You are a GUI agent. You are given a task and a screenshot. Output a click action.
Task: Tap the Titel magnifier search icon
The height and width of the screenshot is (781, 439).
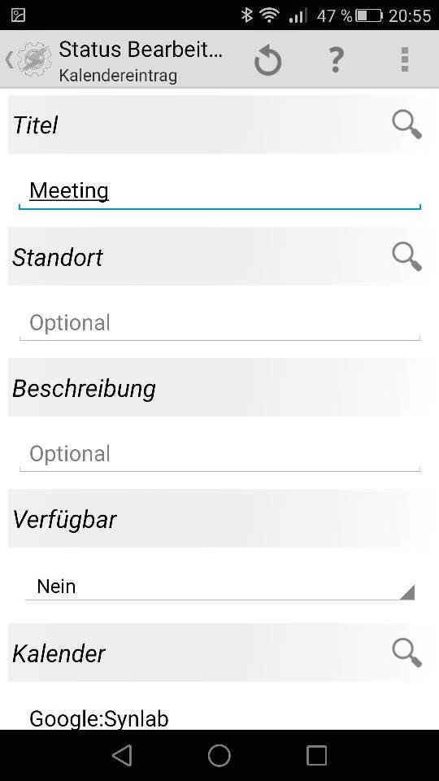[x=406, y=124]
